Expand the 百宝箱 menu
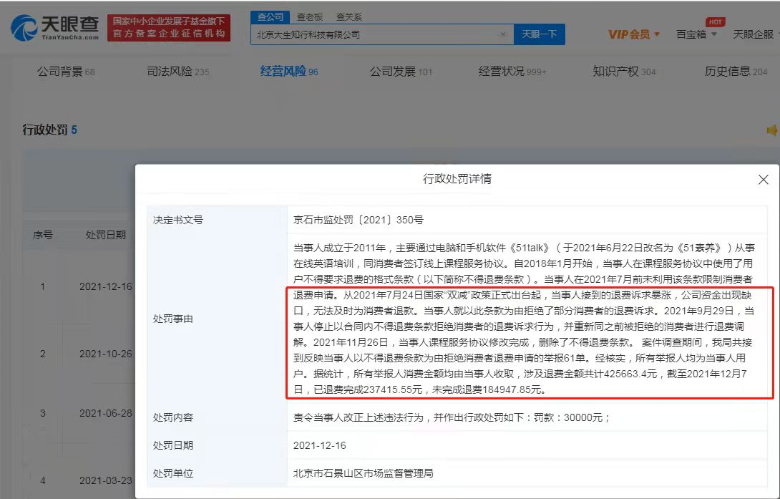The image size is (780, 499). [696, 34]
